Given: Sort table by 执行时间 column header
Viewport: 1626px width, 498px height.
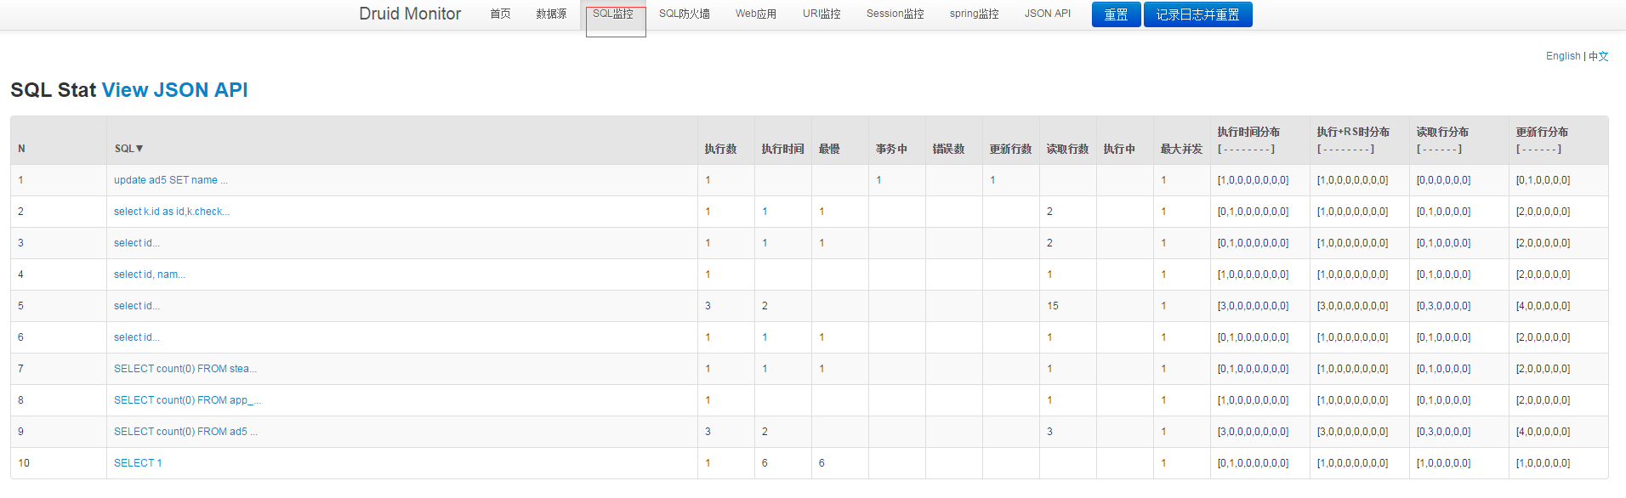Looking at the screenshot, I should 782,149.
